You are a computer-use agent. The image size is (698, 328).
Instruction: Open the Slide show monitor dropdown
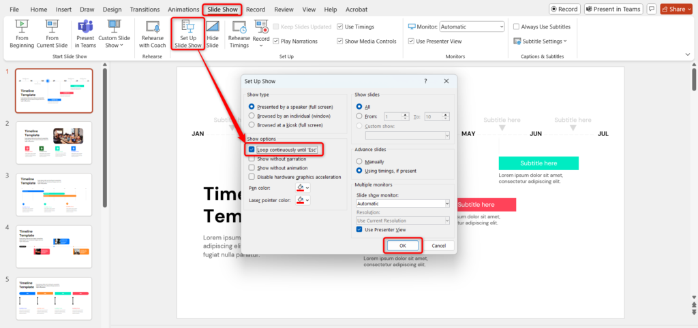point(402,203)
